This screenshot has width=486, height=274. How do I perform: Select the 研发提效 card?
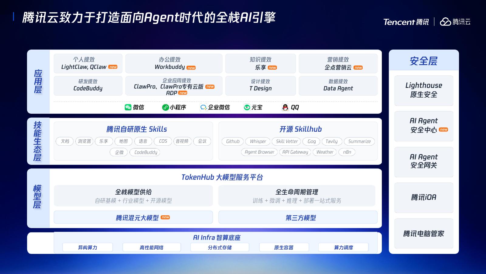pyautogui.click(x=88, y=86)
